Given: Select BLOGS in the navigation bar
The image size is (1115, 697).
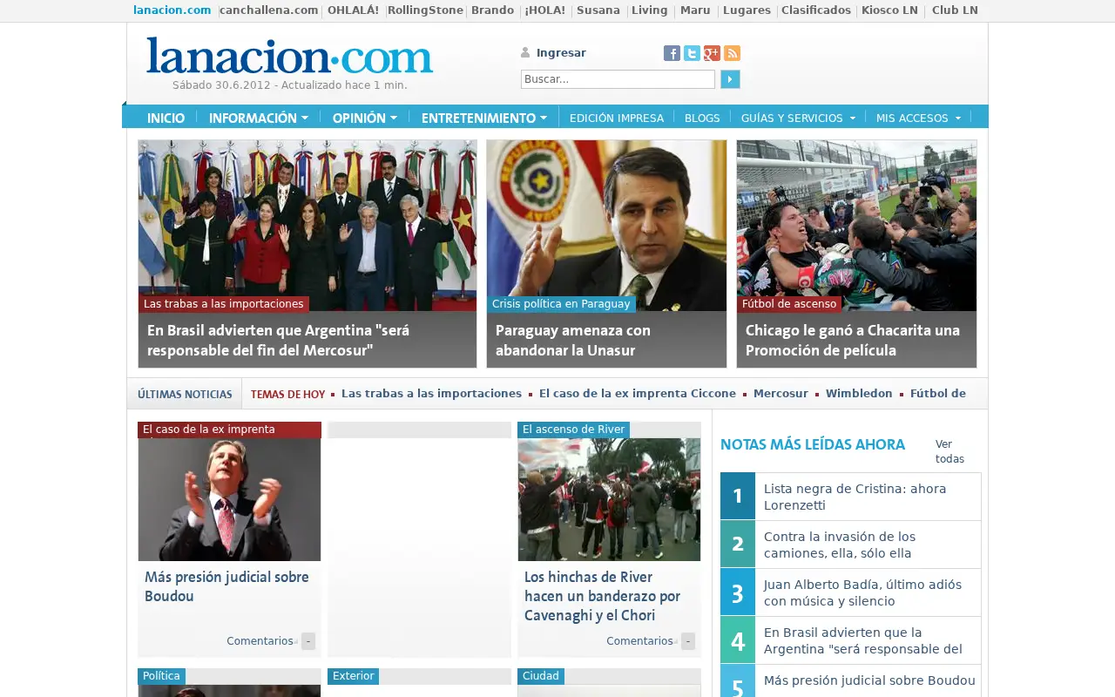Looking at the screenshot, I should (702, 118).
